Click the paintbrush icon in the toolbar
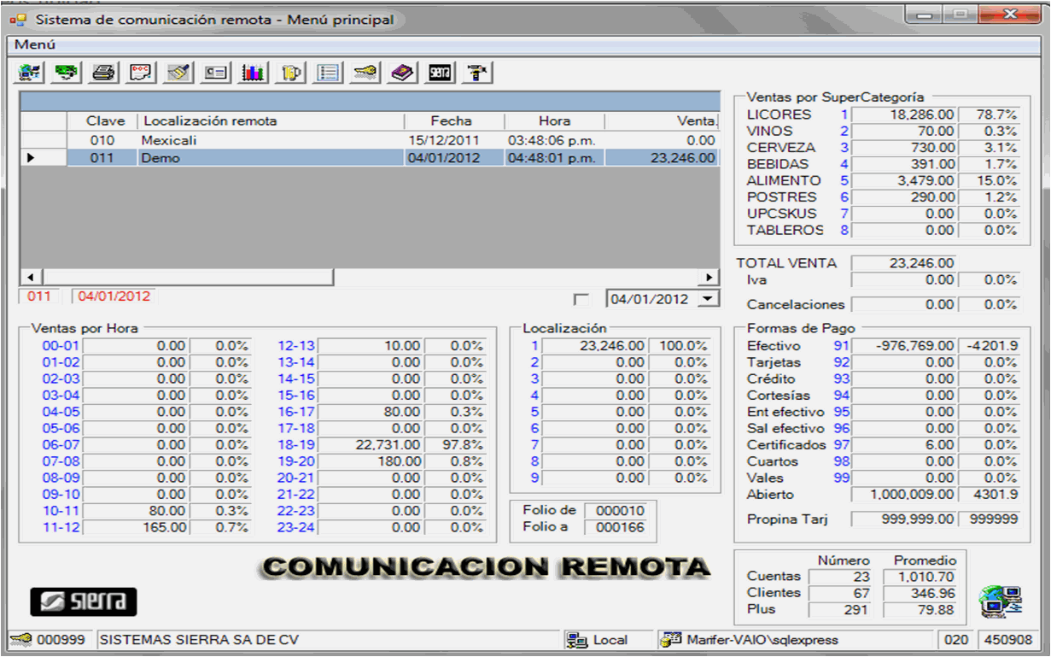Image resolution: width=1051 pixels, height=657 pixels. tap(178, 73)
